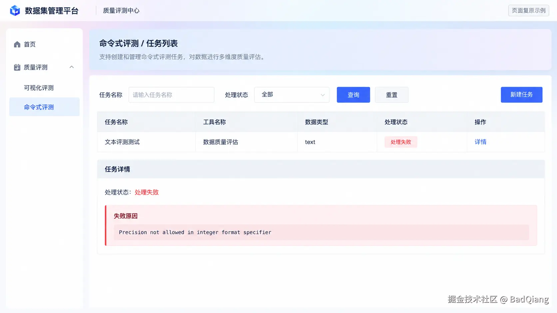Click the 质量评测中心 header text
This screenshot has width=557, height=313.
coord(121,11)
